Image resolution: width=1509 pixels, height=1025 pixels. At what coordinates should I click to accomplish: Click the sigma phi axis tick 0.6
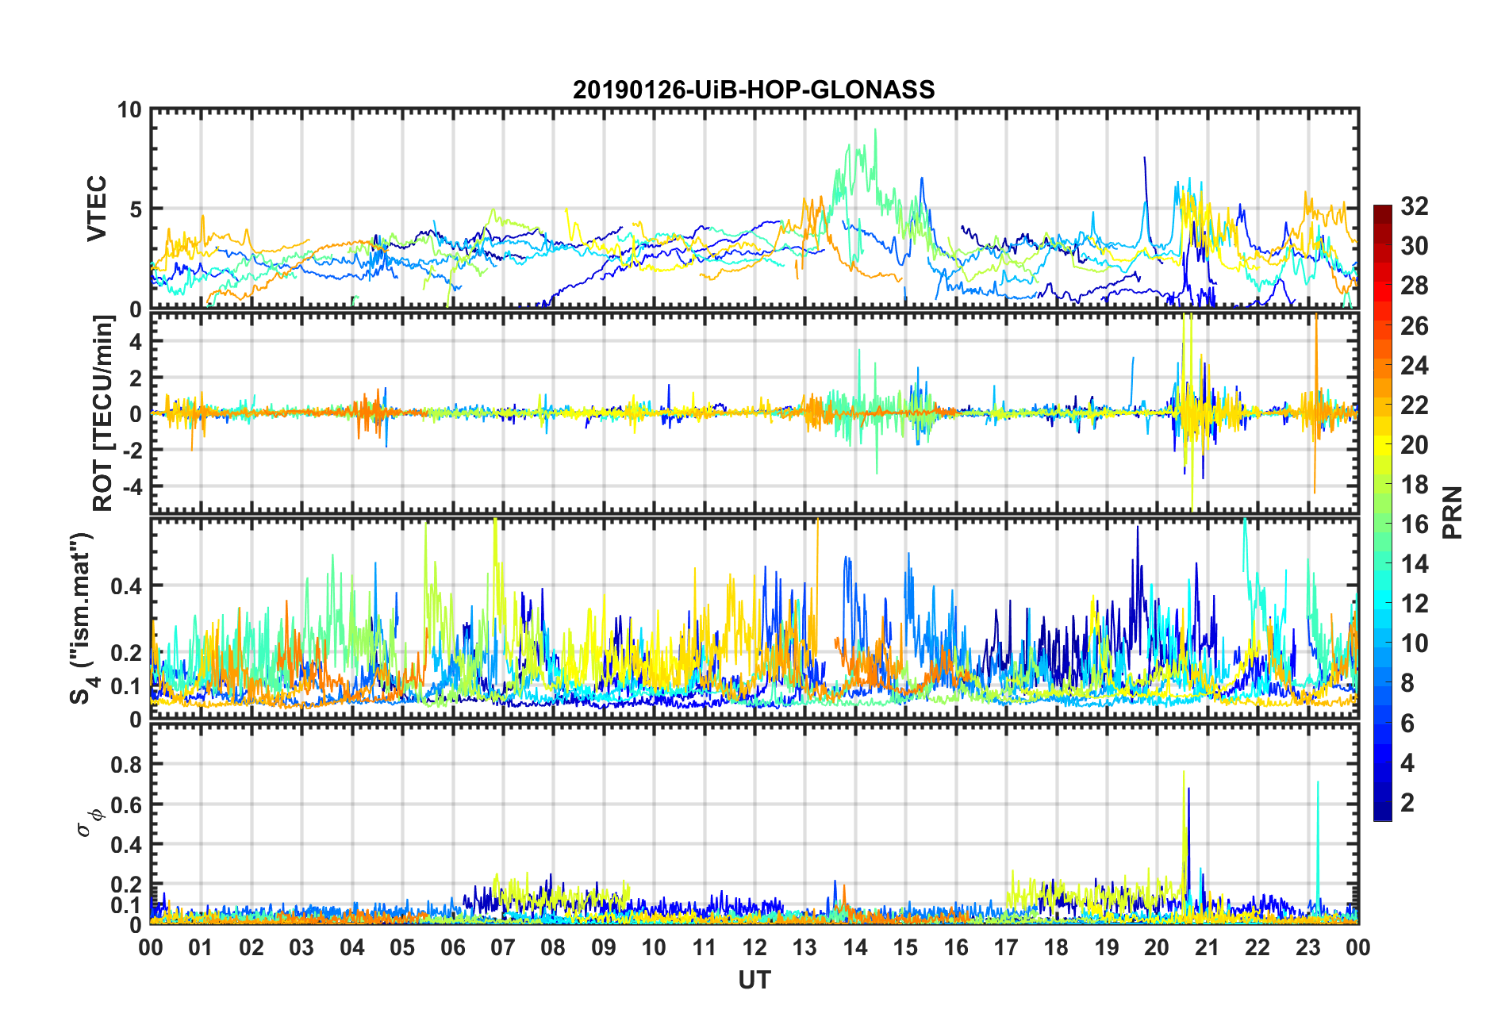point(126,804)
